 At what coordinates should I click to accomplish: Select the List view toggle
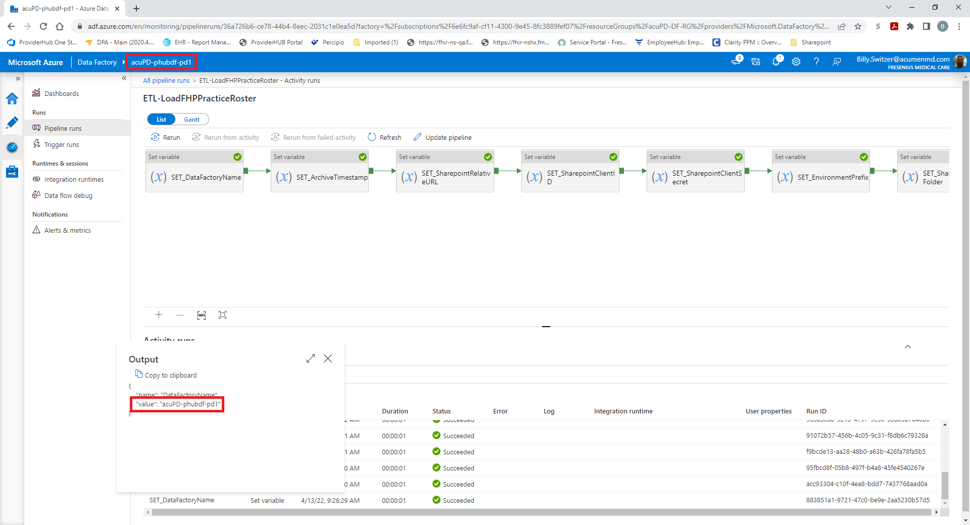click(161, 119)
